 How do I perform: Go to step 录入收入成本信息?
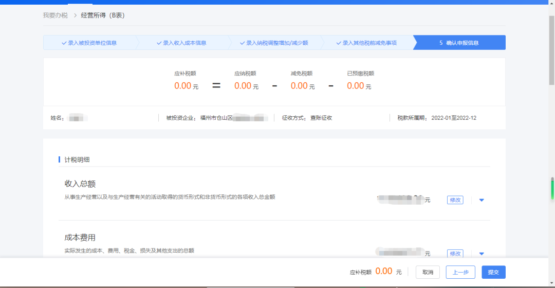tap(181, 43)
